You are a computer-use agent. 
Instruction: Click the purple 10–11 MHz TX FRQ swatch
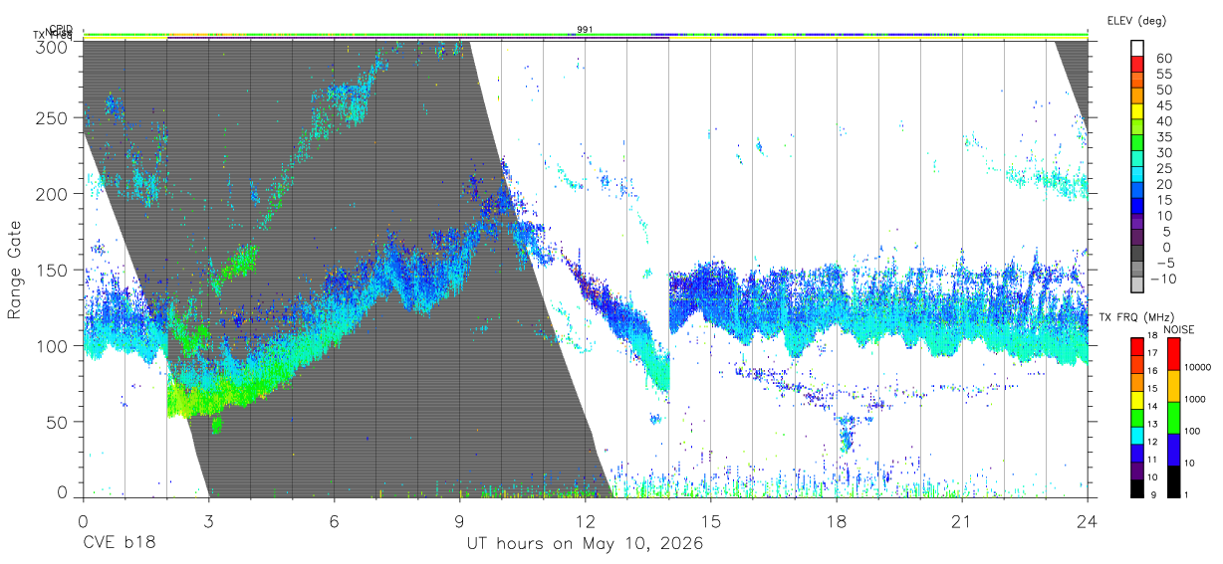point(1136,470)
